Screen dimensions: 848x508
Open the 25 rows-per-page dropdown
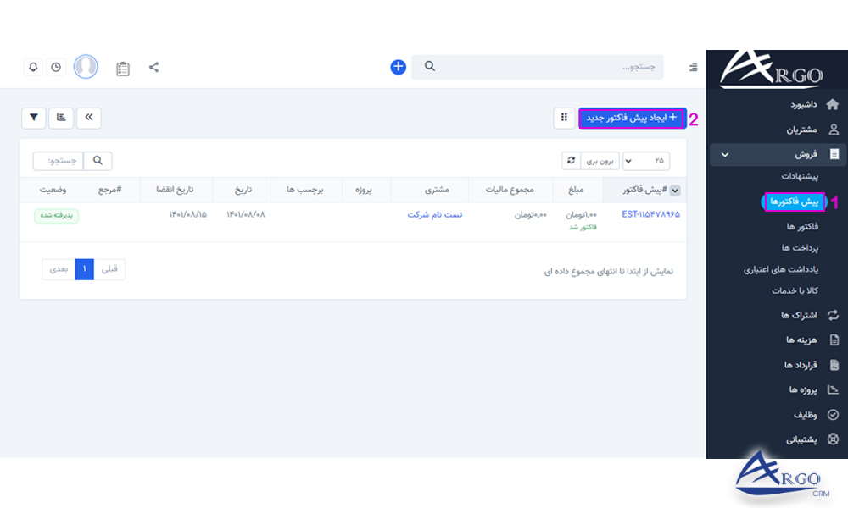648,160
